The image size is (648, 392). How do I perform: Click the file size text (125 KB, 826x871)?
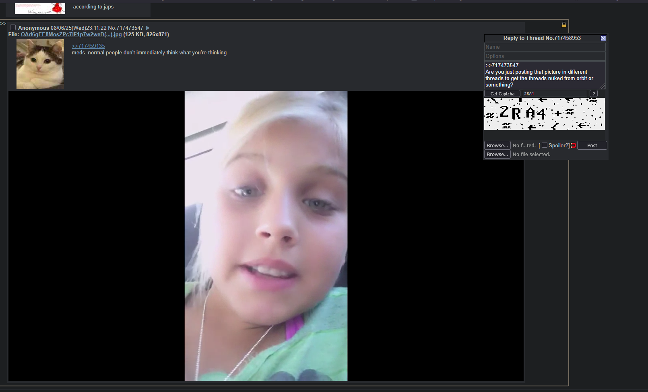(146, 35)
